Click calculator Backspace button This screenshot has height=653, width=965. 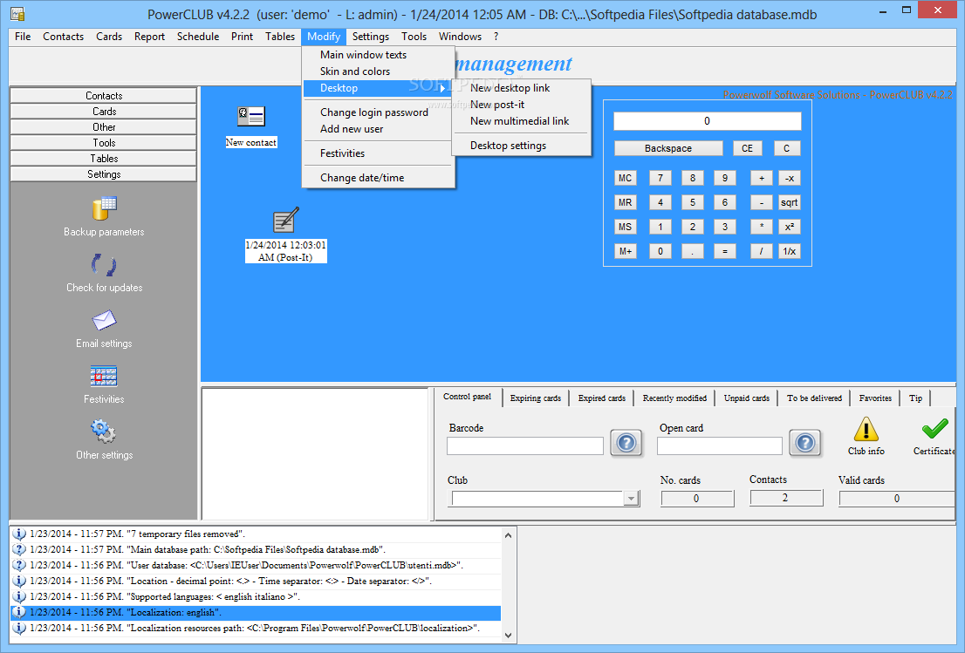point(668,148)
